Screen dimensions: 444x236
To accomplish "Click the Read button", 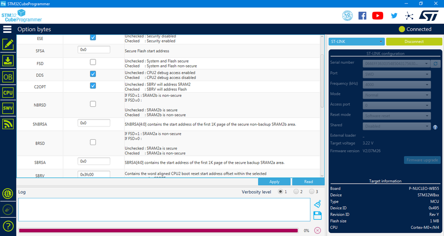I will [308, 182].
